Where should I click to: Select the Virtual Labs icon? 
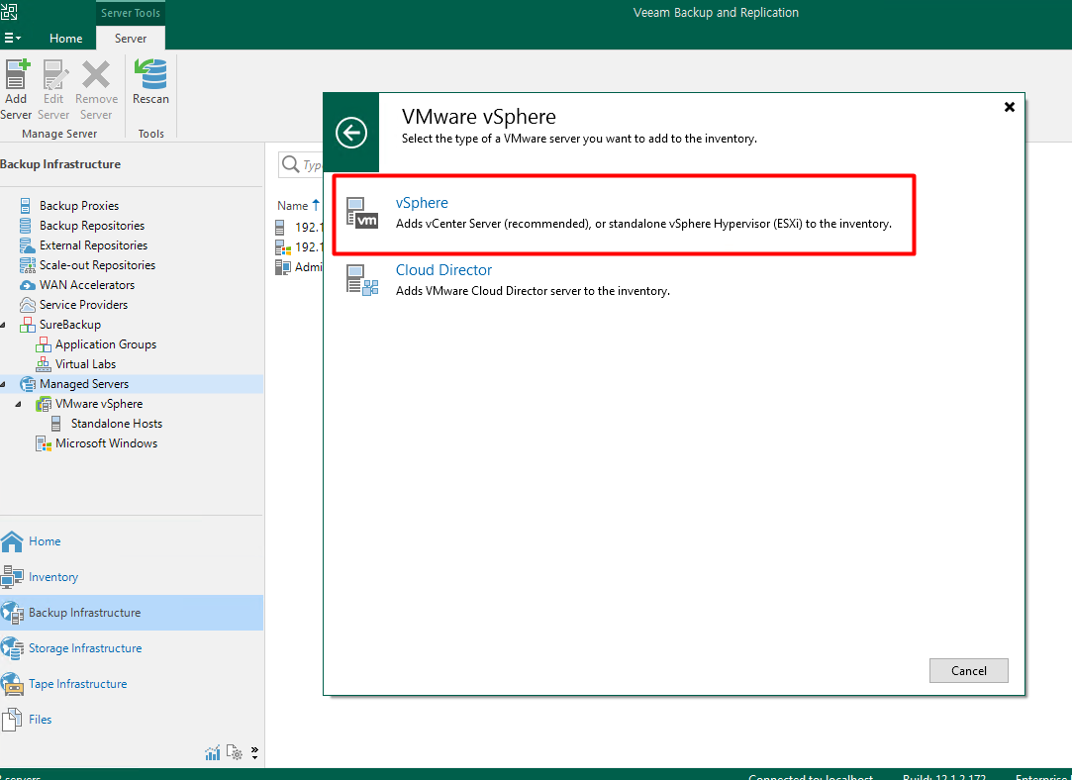point(44,364)
